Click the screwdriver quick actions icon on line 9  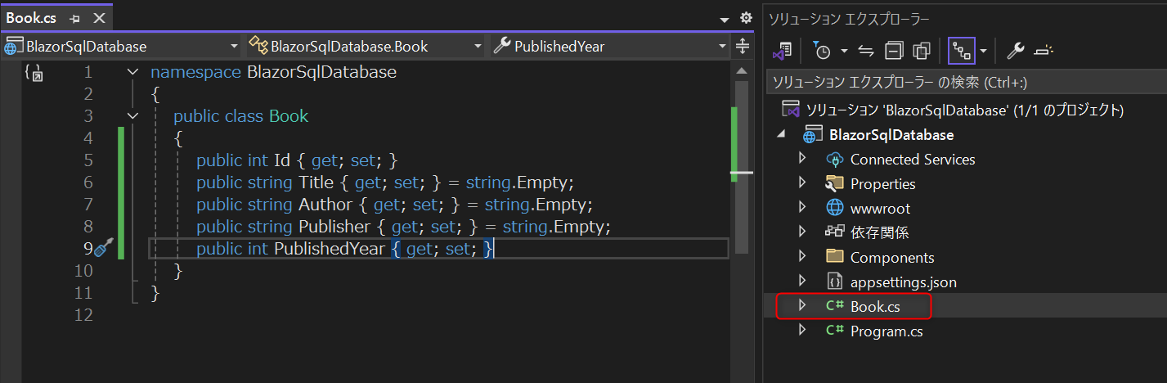pos(103,248)
